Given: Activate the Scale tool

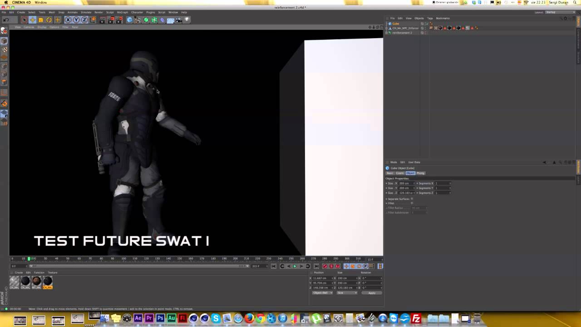Looking at the screenshot, I should 41,20.
